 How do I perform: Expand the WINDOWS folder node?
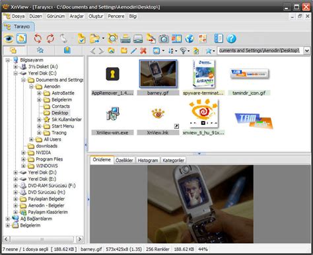(23, 166)
